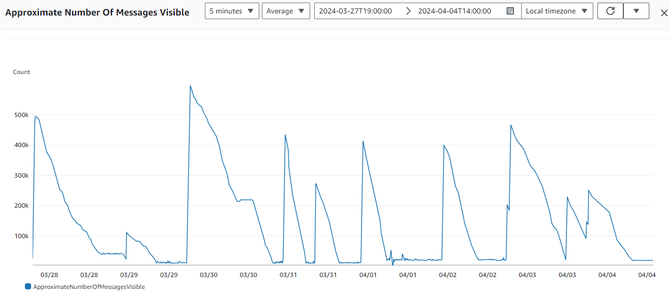Close the metric graph panel
The width and height of the screenshot is (669, 292).
(664, 12)
